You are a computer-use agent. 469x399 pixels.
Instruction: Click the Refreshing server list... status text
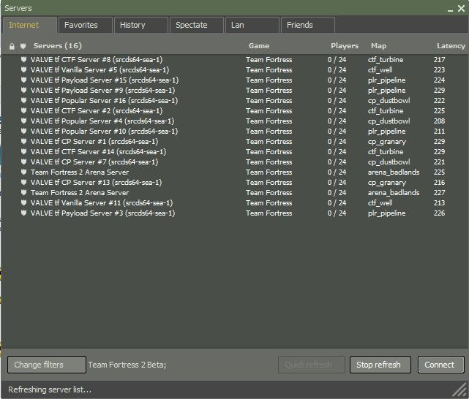(50, 389)
